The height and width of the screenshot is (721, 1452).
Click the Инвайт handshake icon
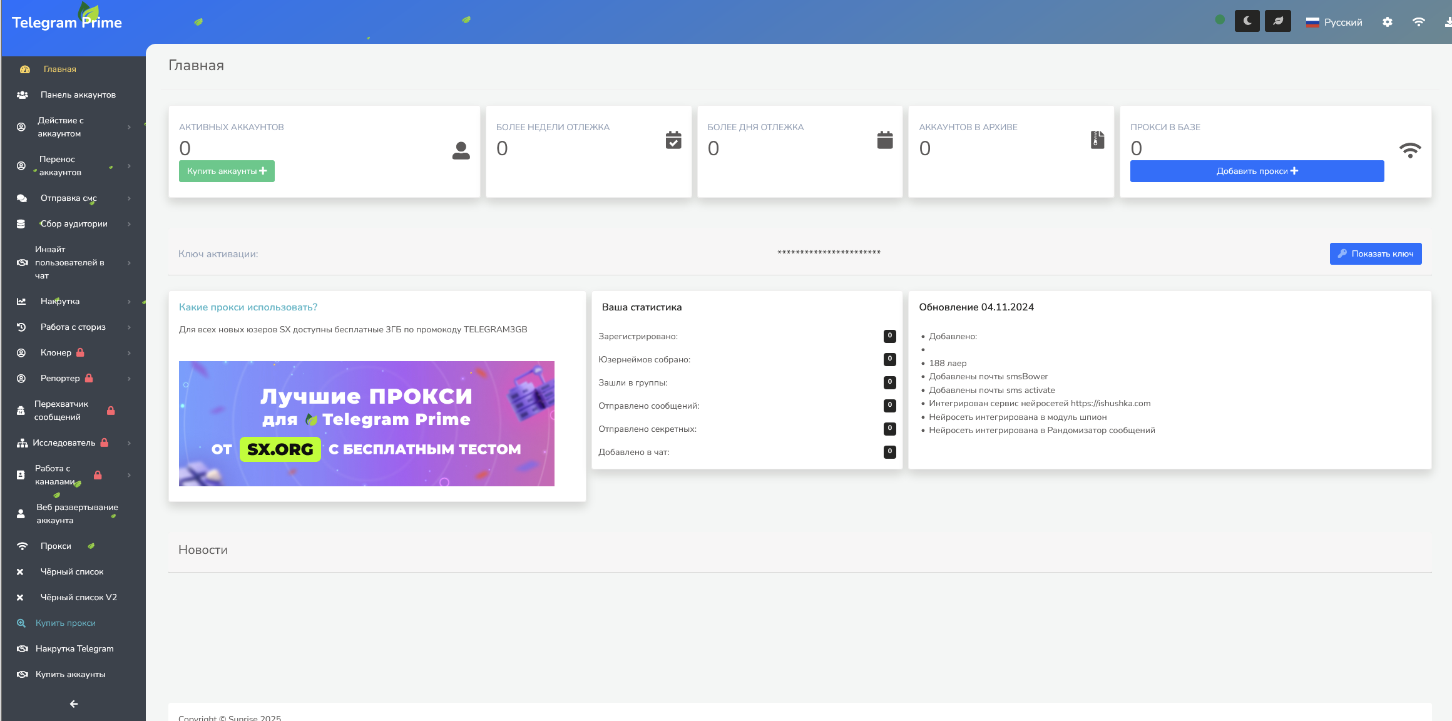tap(23, 263)
